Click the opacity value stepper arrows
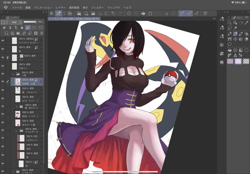250x174 pixels. (x=43, y=22)
